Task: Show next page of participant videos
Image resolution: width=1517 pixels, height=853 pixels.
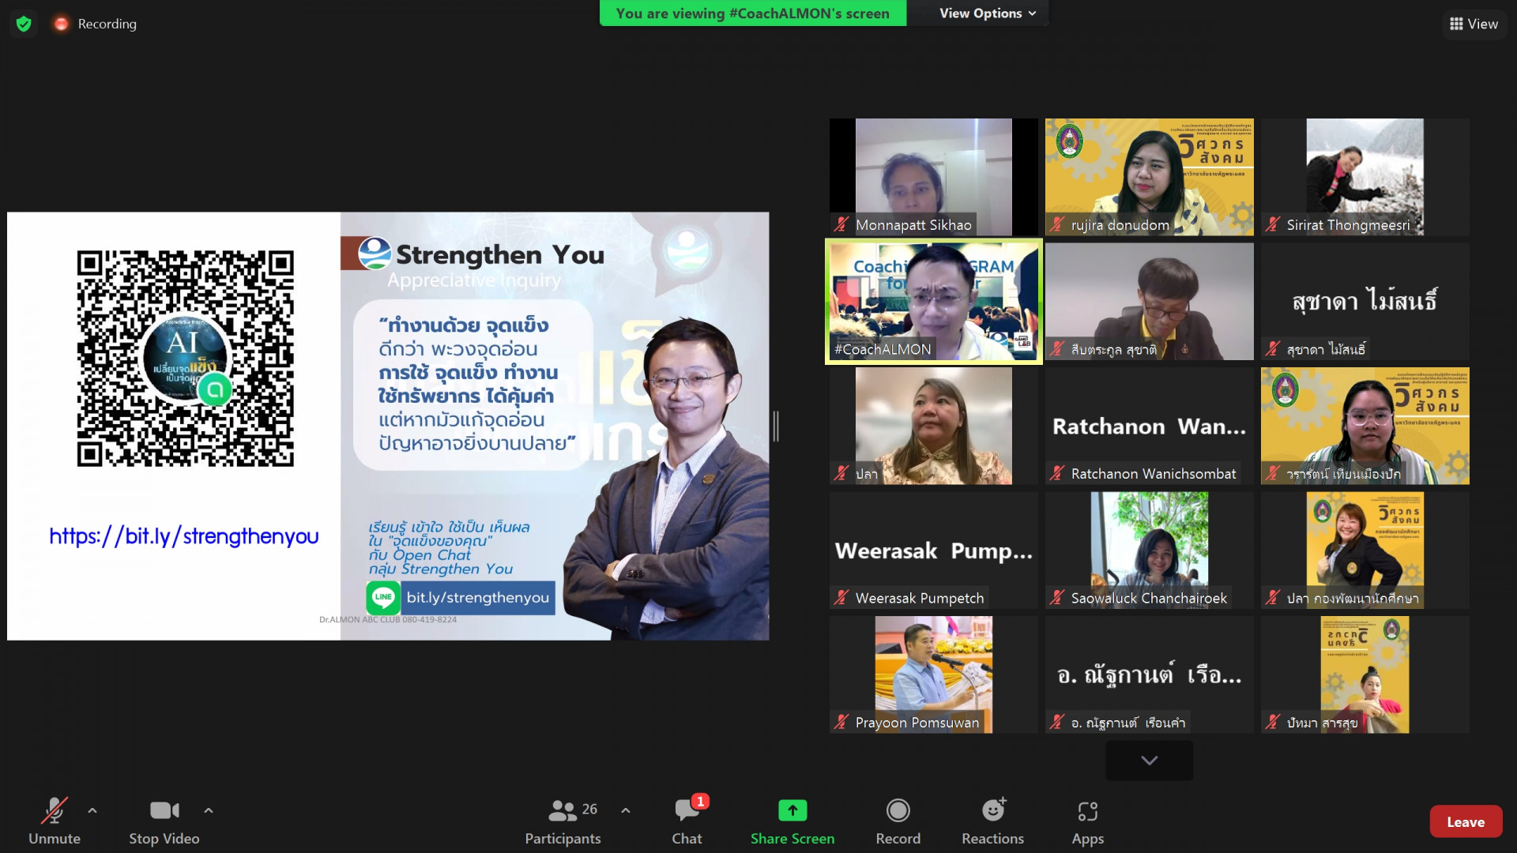Action: tap(1150, 760)
